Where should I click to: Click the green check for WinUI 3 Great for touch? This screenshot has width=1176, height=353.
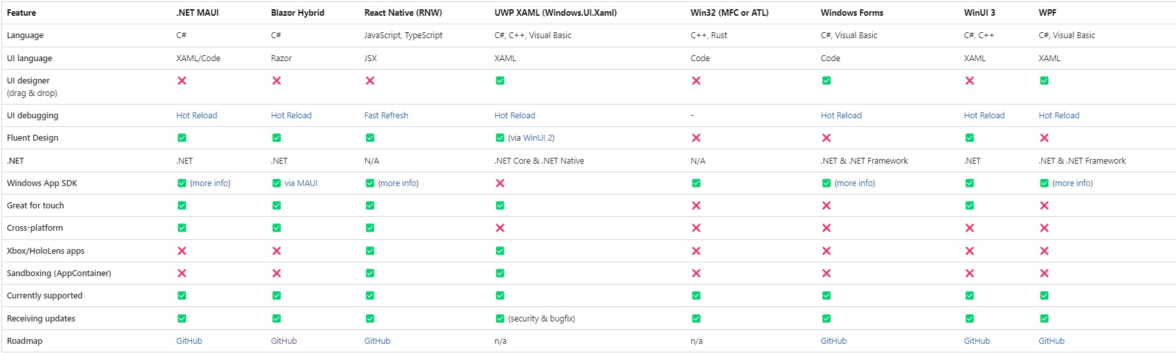[x=969, y=206]
